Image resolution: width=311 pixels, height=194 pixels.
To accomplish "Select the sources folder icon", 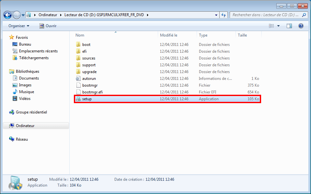I will [x=78, y=58].
